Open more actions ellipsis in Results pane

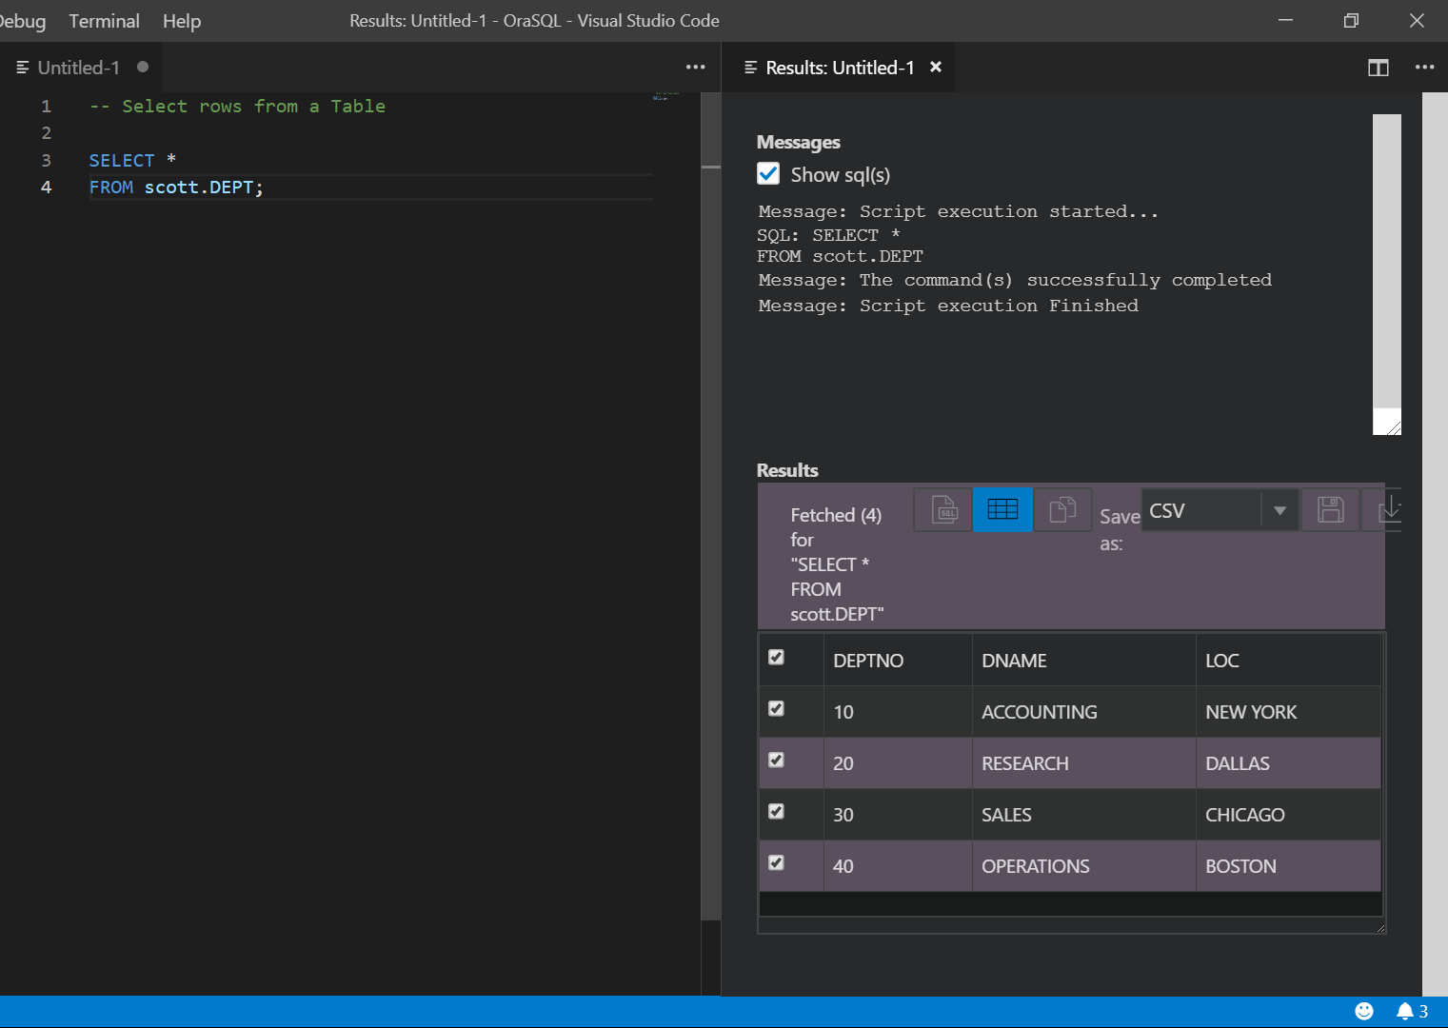tap(1424, 68)
